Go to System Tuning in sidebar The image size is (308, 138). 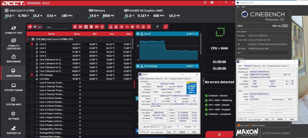click(14, 87)
